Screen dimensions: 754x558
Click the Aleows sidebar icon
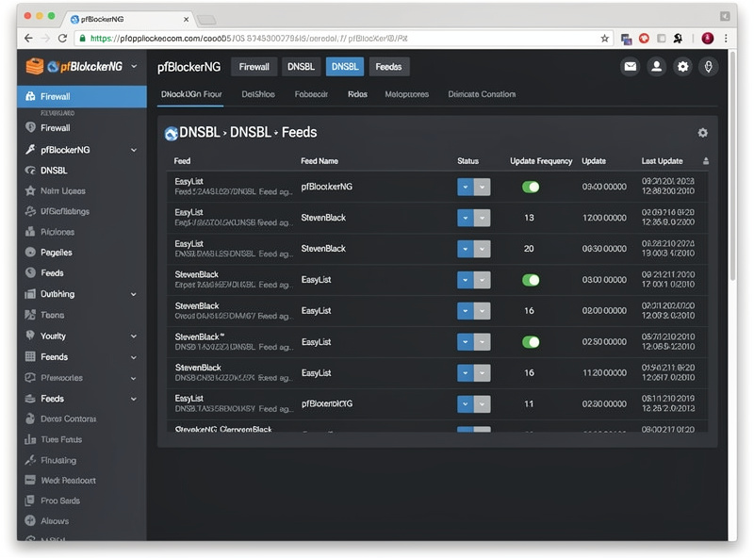(x=30, y=520)
